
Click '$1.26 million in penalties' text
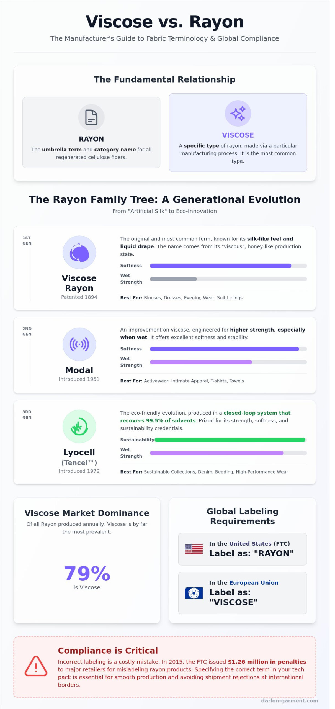tap(267, 662)
